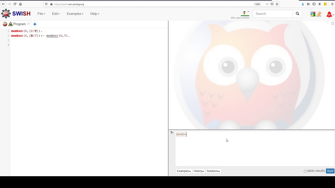This screenshot has height=188, width=335.
Task: Open the Firefox account icon
Action: [x=320, y=4]
